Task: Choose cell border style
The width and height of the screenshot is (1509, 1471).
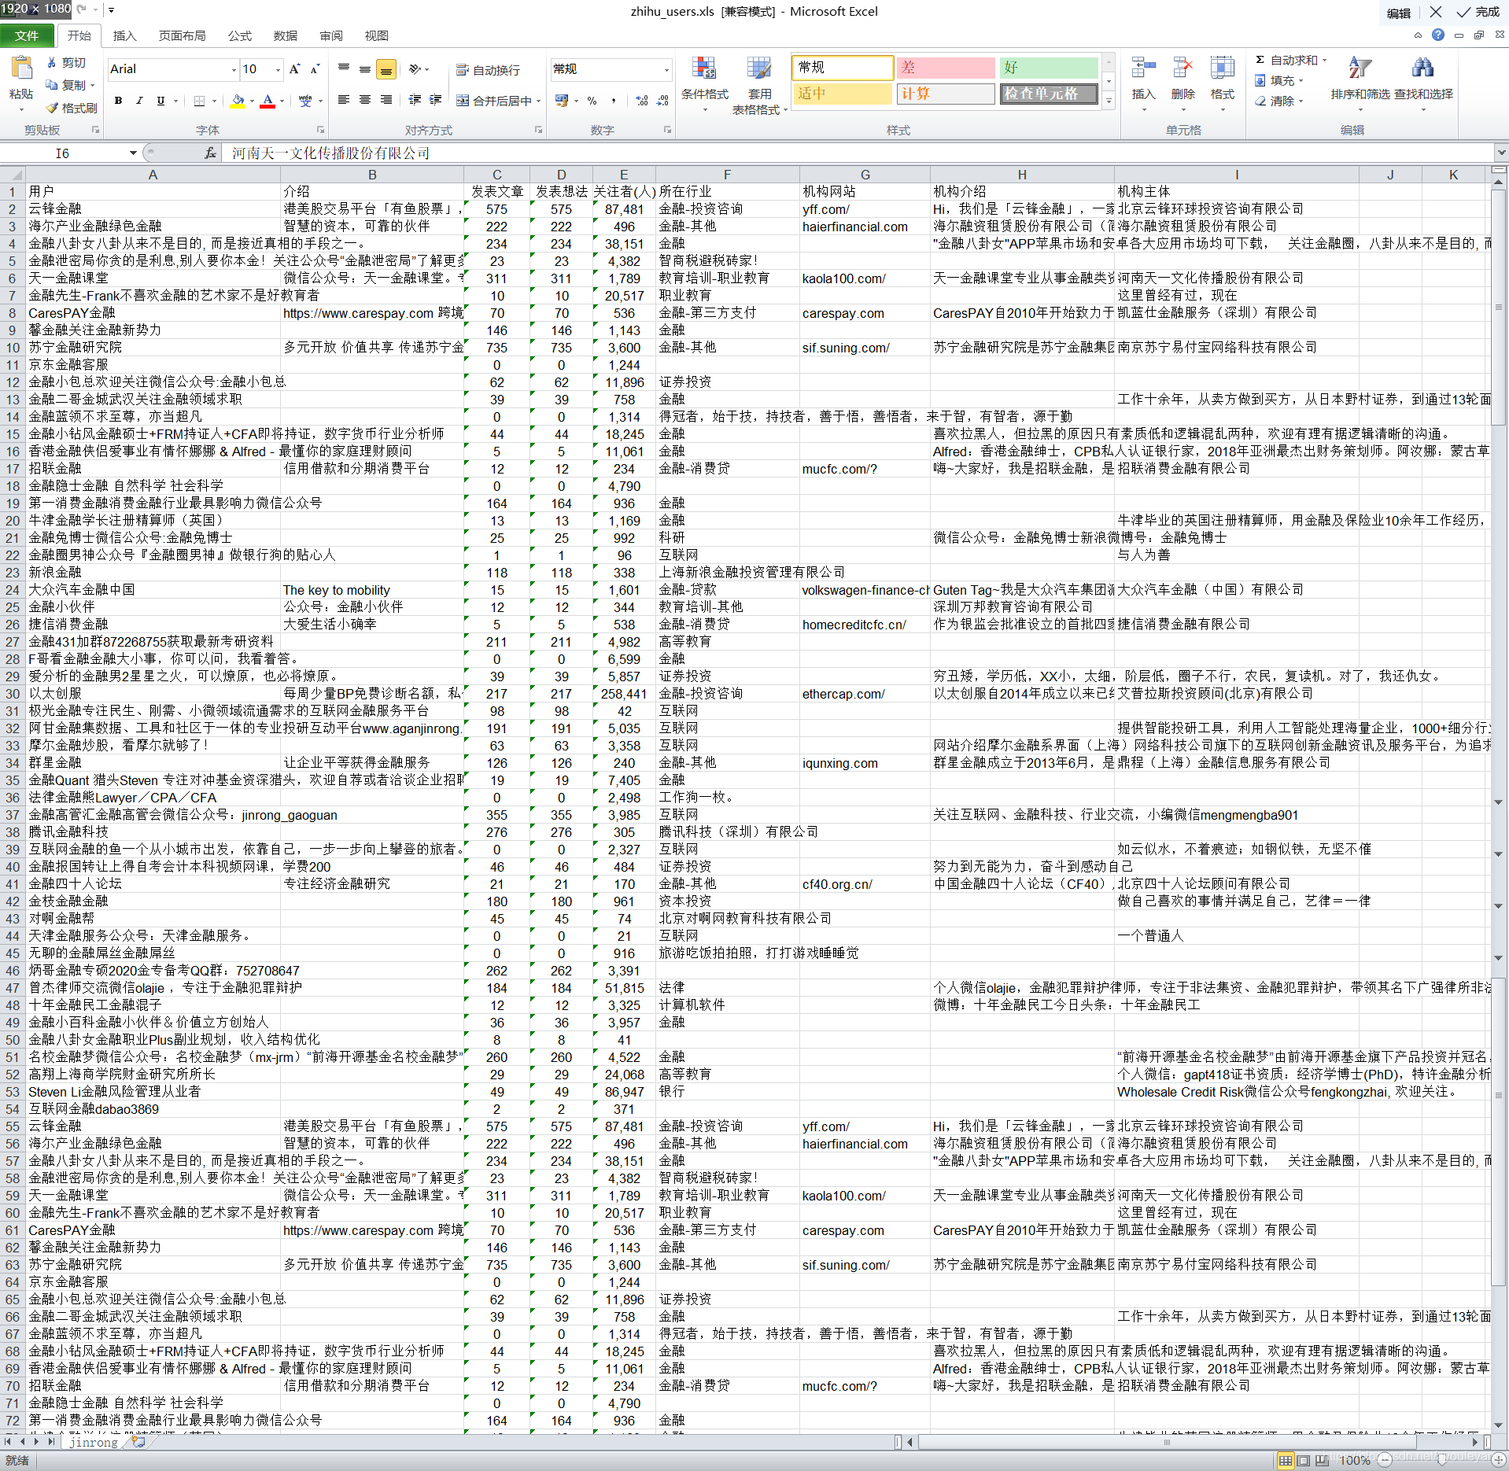Action: click(200, 101)
